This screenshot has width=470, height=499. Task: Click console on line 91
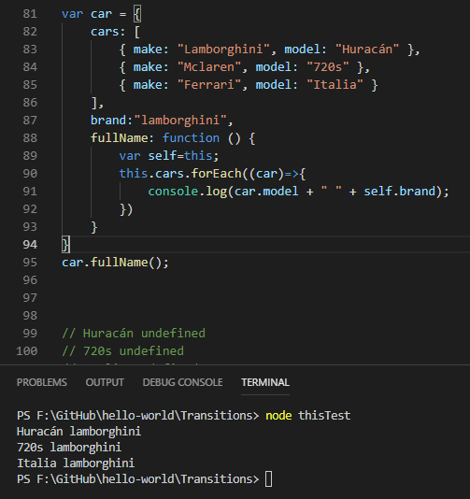[x=173, y=192]
